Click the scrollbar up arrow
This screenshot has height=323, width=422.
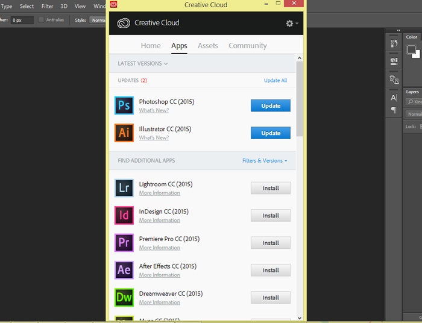[x=300, y=58]
